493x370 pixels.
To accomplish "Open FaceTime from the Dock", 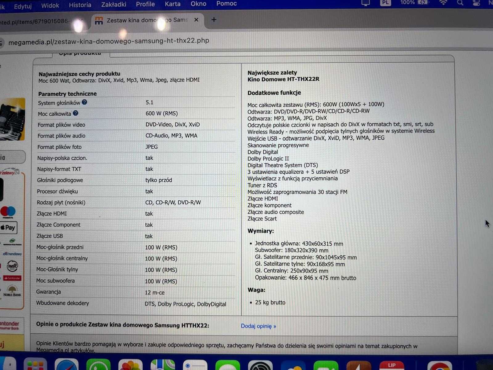I will [x=326, y=365].
